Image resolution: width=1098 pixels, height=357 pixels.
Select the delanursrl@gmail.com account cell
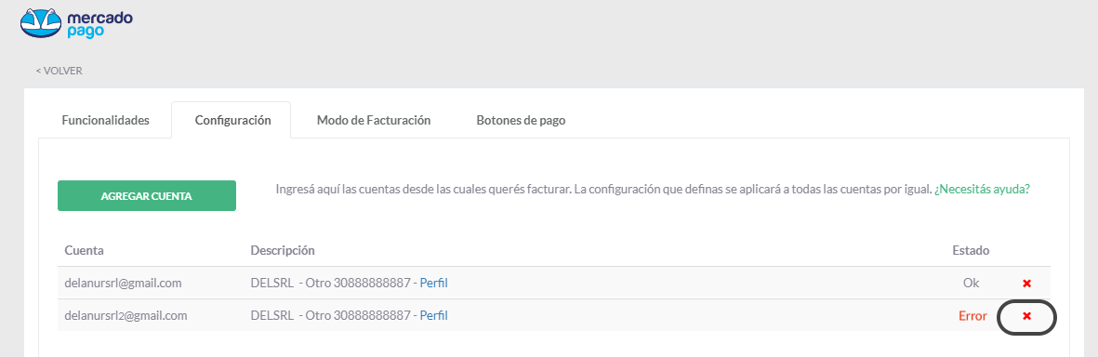(124, 284)
